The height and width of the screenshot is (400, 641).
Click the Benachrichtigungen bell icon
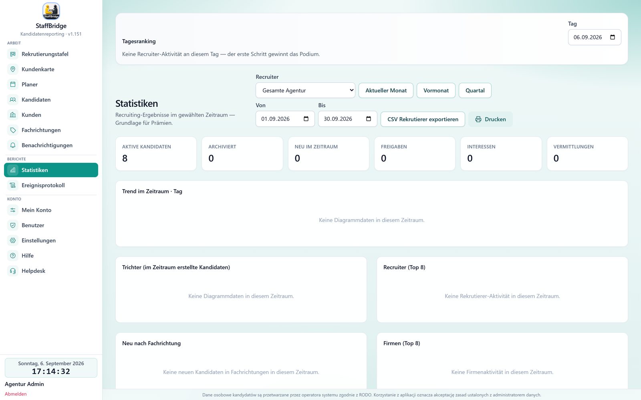[13, 145]
